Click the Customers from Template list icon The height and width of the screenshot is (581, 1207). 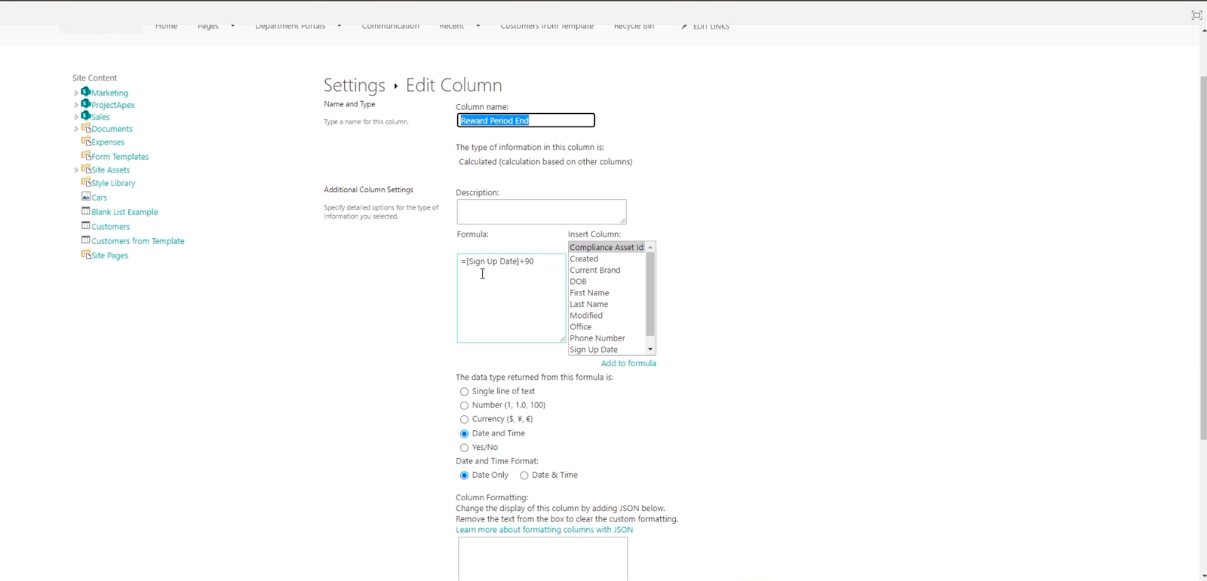(86, 240)
